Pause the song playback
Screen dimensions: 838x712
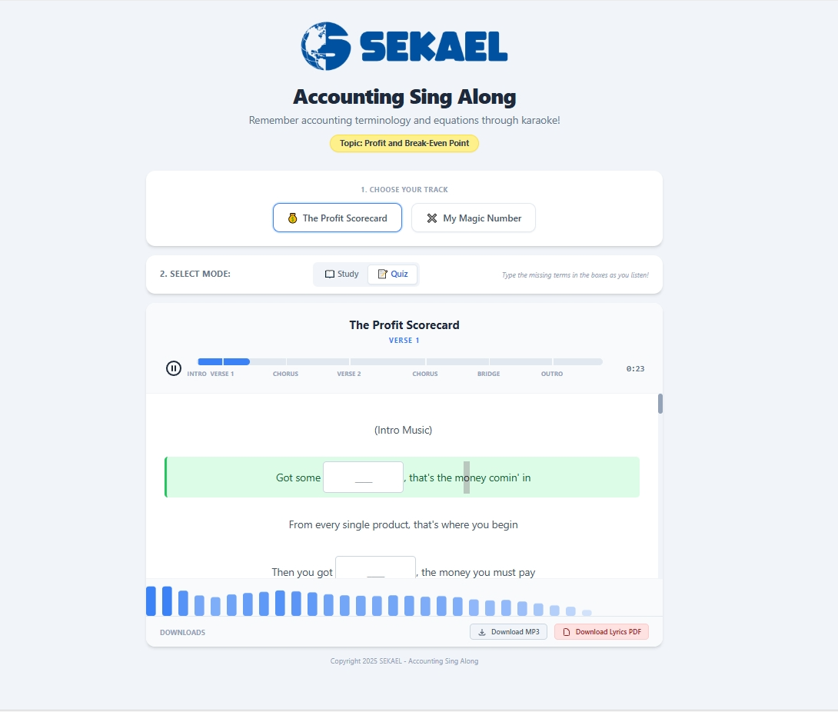coord(174,368)
